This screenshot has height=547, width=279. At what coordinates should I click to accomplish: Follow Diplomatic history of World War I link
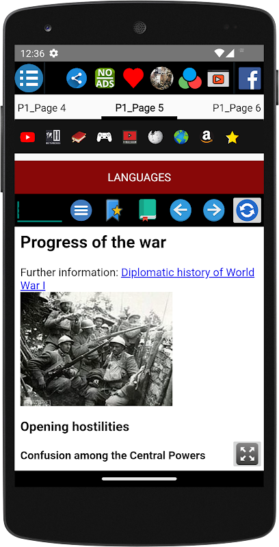pyautogui.click(x=137, y=279)
